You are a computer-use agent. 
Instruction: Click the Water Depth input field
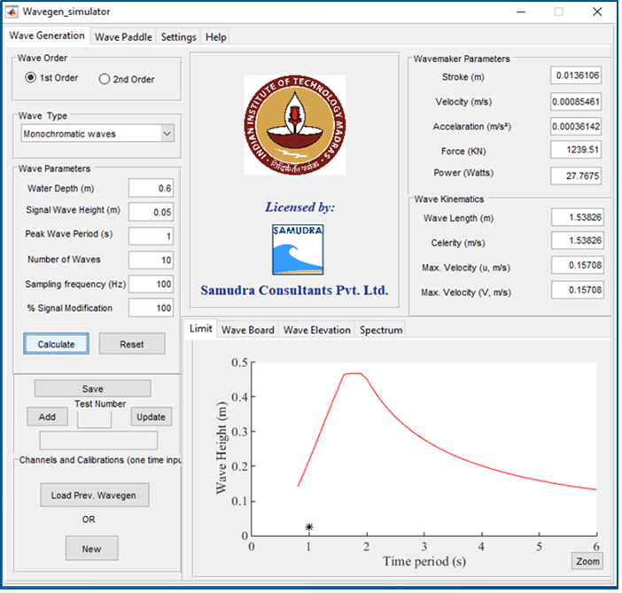[x=151, y=188]
